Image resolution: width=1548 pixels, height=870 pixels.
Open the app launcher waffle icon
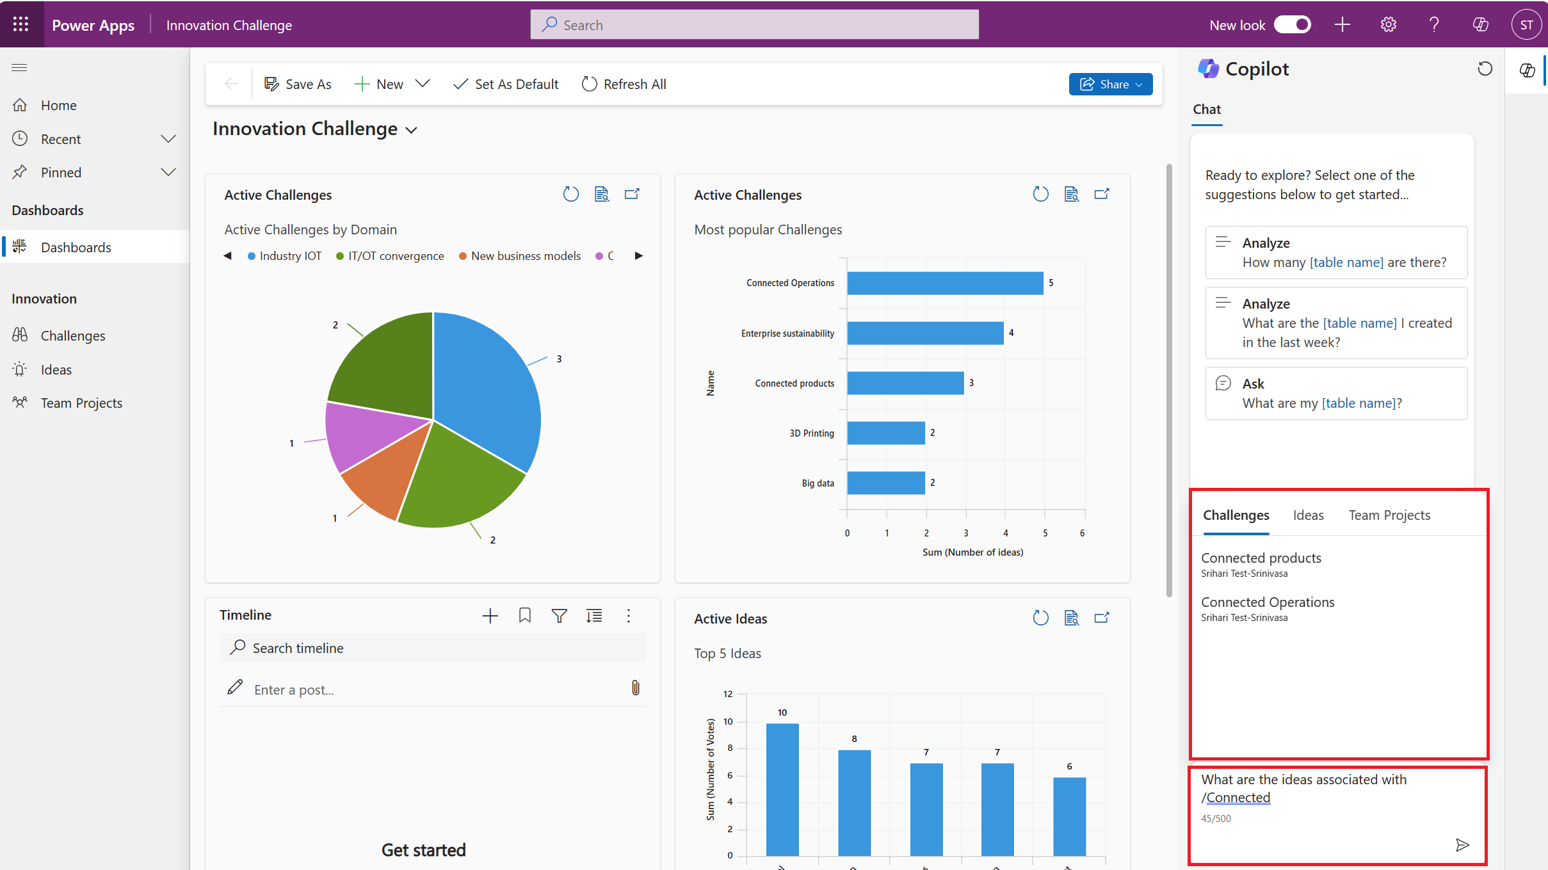(20, 24)
